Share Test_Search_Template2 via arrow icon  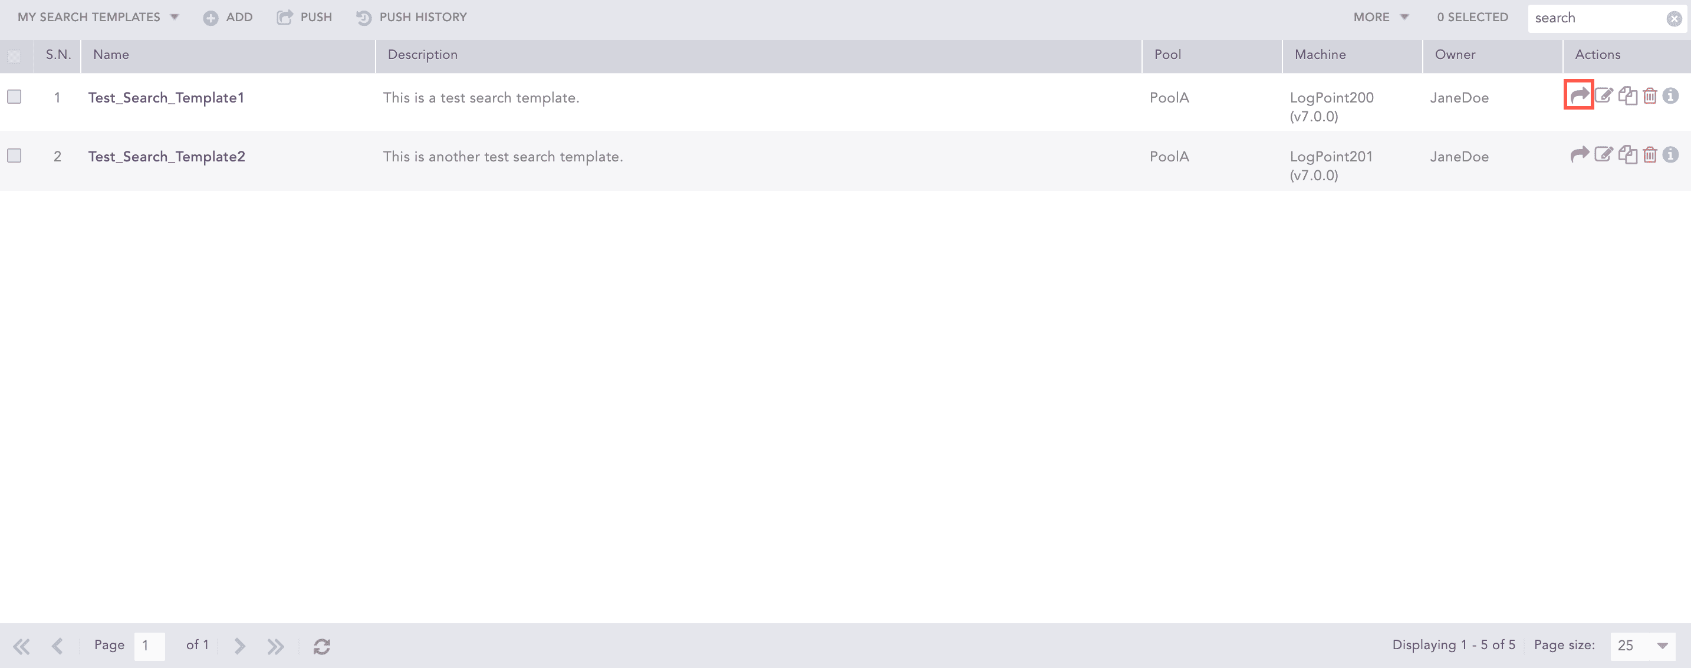[1579, 155]
